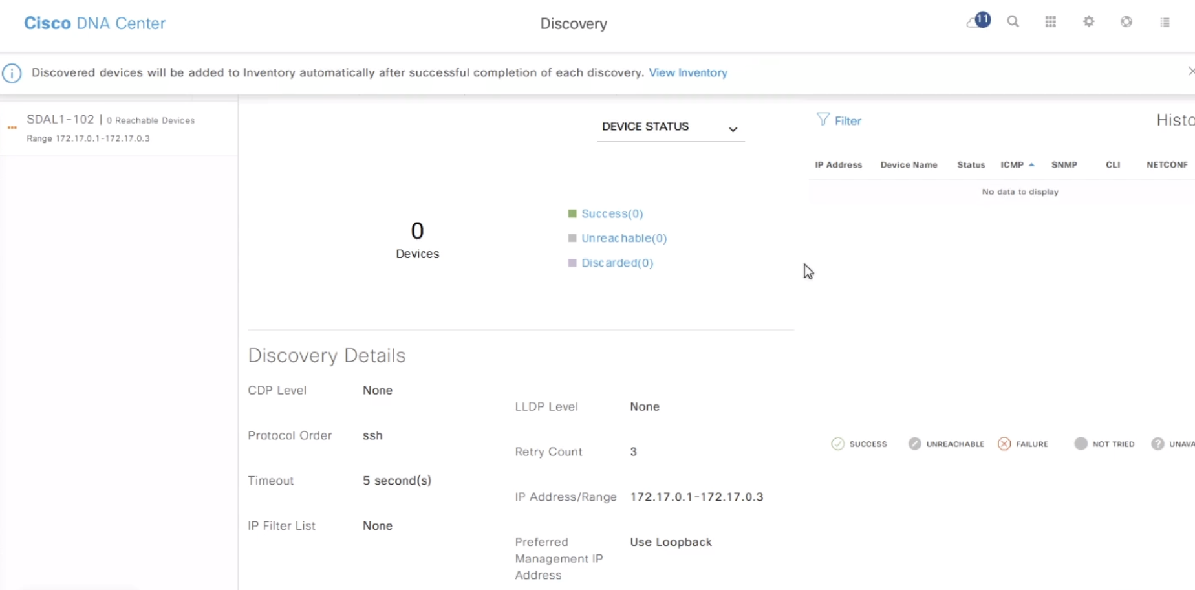The height and width of the screenshot is (590, 1195).
Task: Open the Filter label link
Action: pos(848,121)
